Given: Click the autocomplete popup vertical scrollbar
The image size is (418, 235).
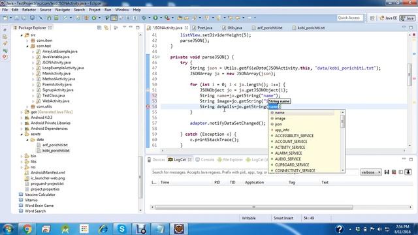Looking at the screenshot, I should coord(342,142).
